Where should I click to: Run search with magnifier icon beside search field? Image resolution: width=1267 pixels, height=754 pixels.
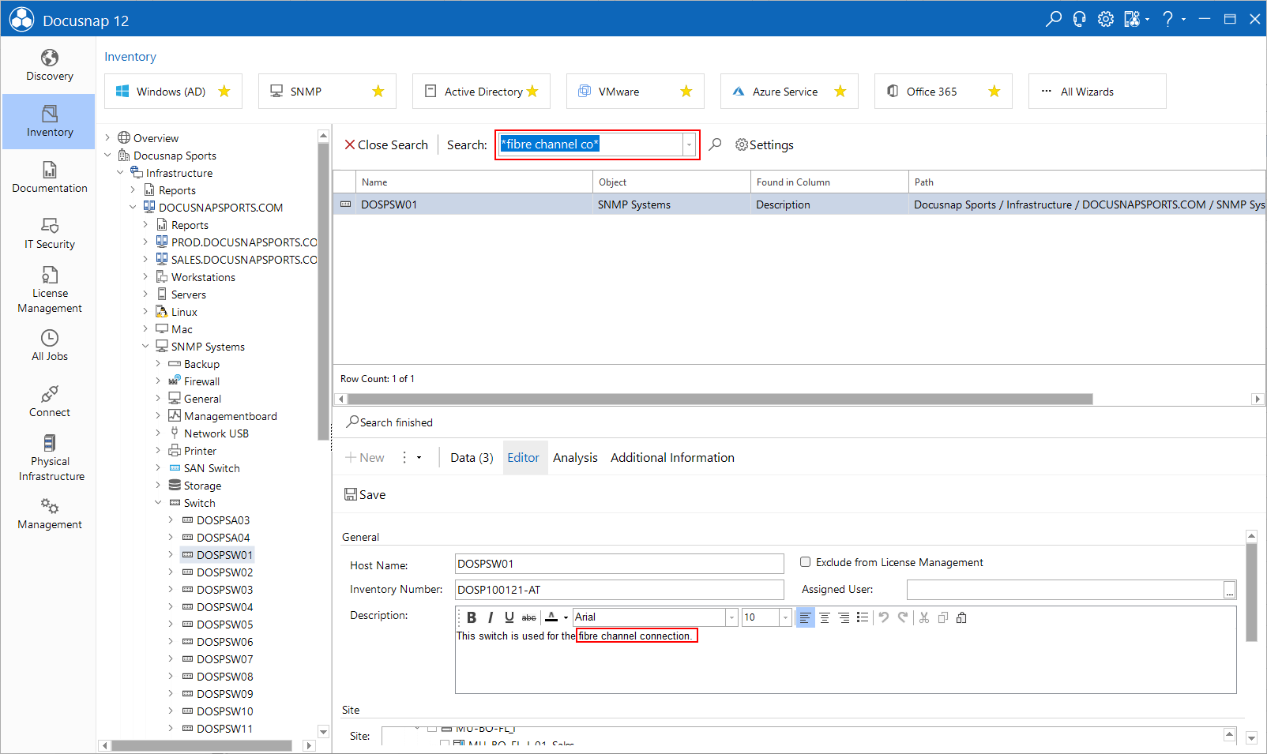click(x=715, y=144)
